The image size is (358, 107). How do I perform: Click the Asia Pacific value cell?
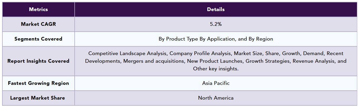point(216,83)
